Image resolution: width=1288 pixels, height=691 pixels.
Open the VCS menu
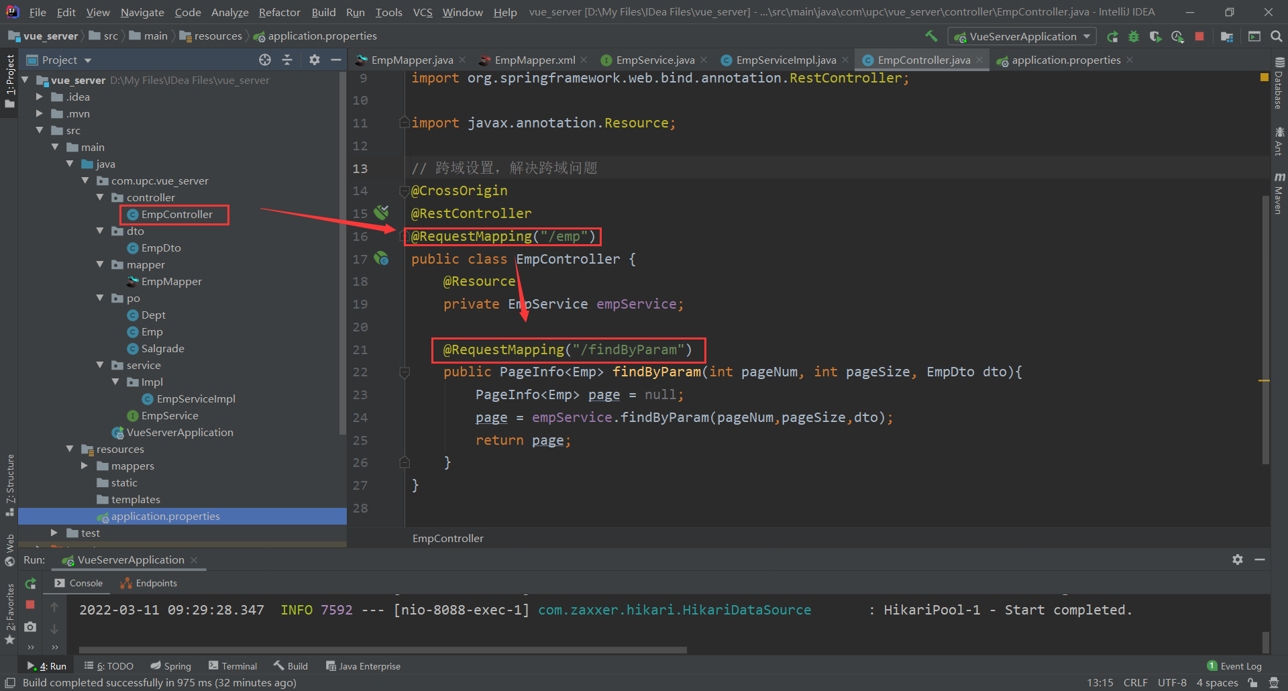(422, 12)
